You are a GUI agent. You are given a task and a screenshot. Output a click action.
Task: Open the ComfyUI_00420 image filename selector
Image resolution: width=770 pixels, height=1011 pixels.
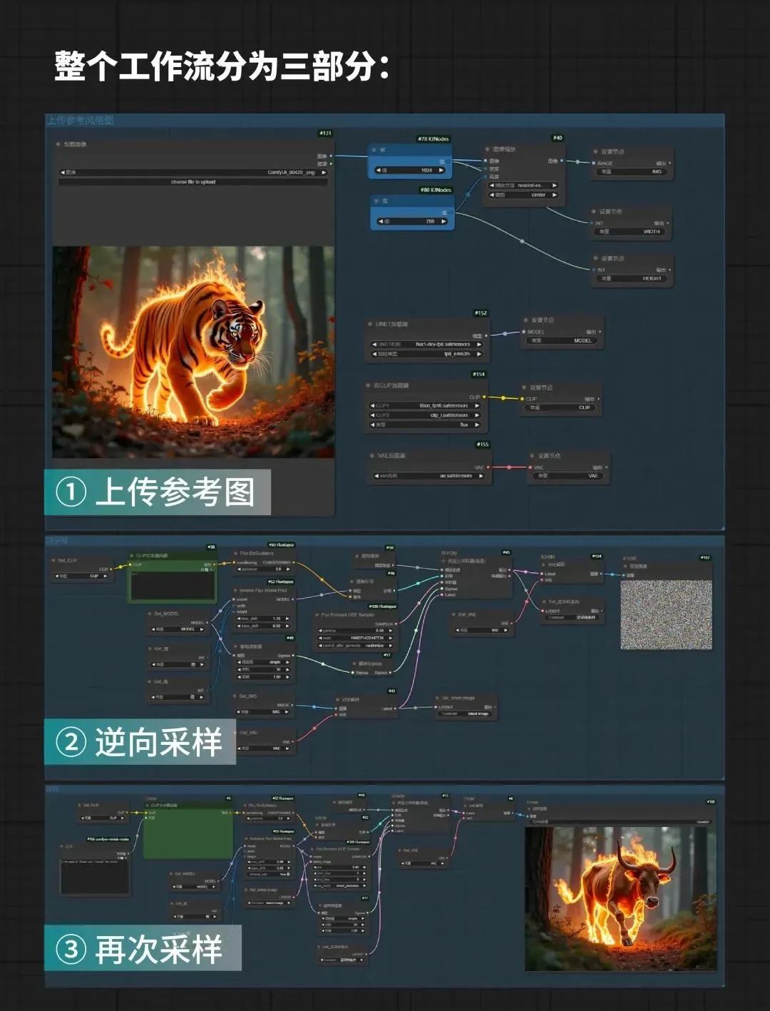[x=192, y=172]
